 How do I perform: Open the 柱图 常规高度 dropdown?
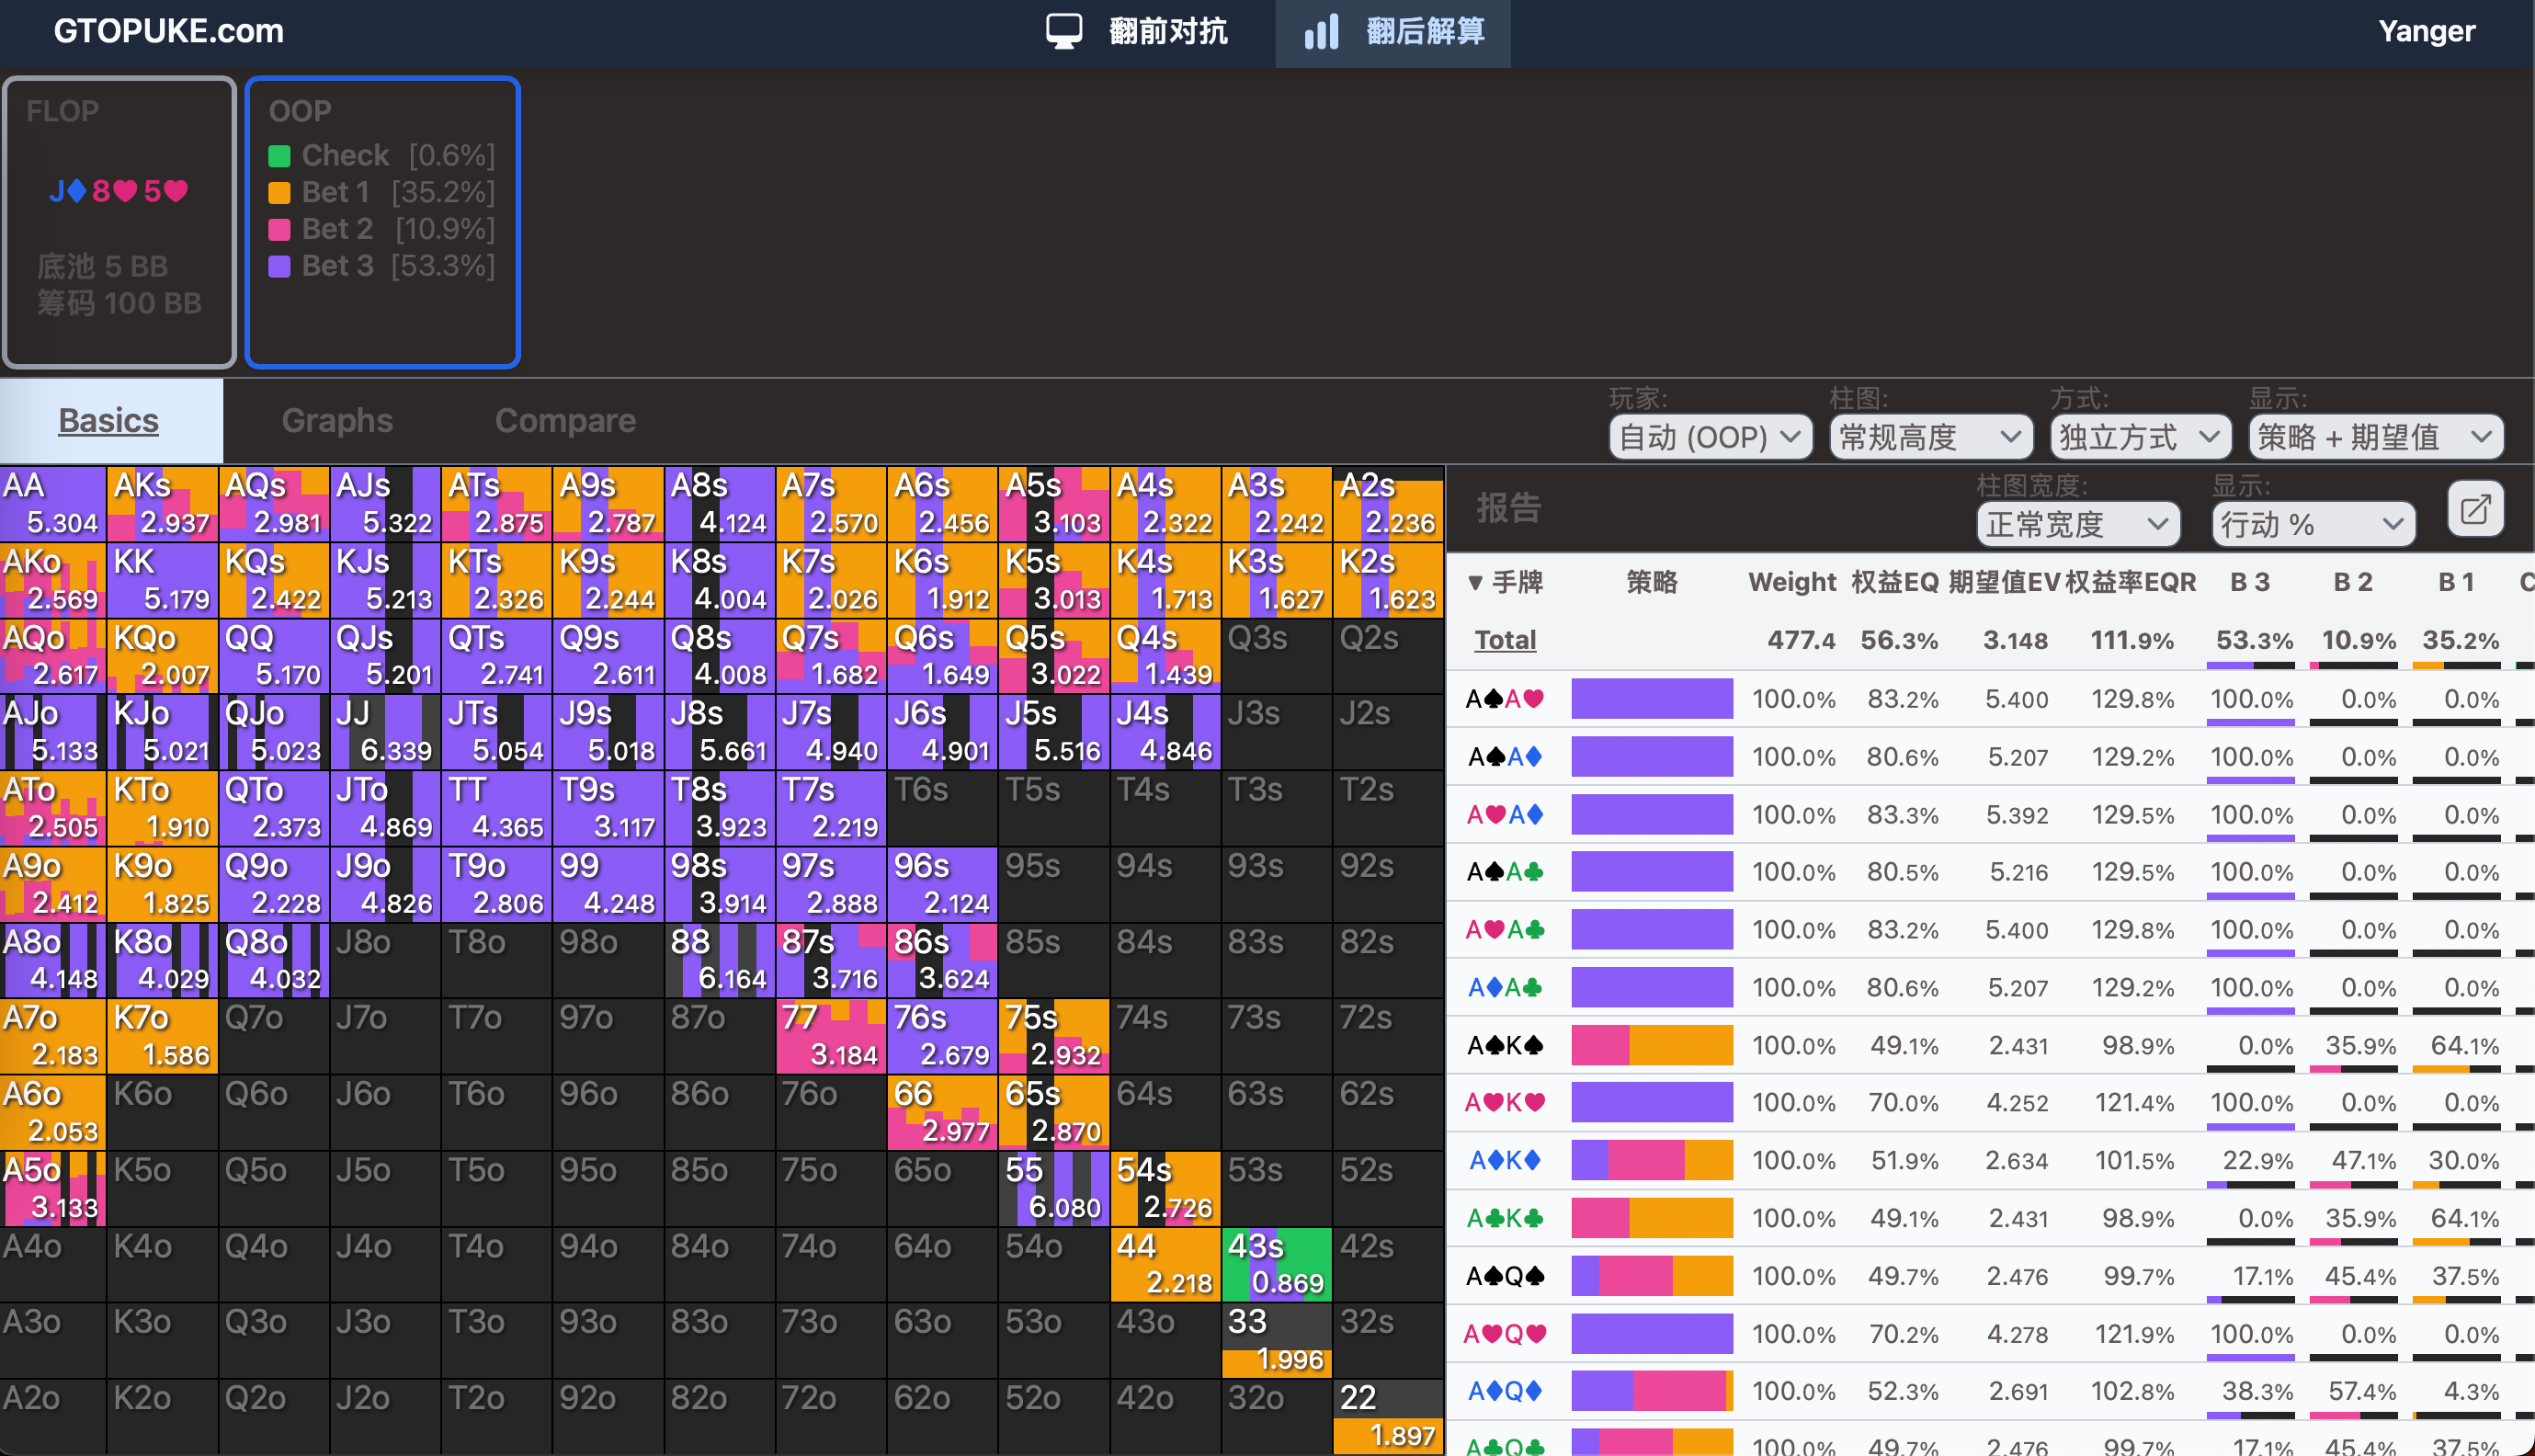coord(1931,437)
